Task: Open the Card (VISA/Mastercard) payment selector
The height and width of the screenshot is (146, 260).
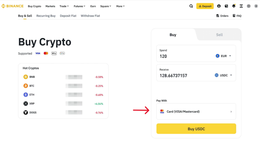Action: (196, 112)
